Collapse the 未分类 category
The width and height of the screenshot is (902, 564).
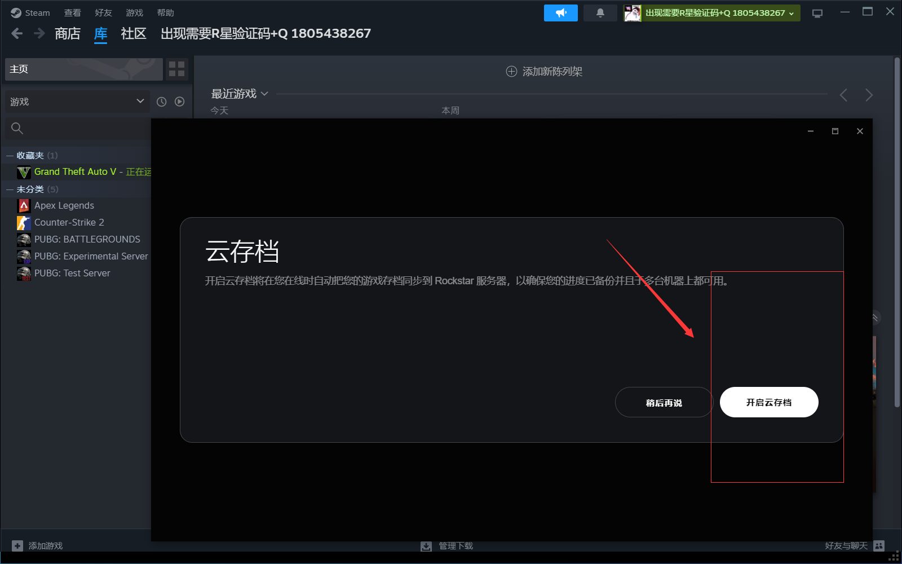10,190
